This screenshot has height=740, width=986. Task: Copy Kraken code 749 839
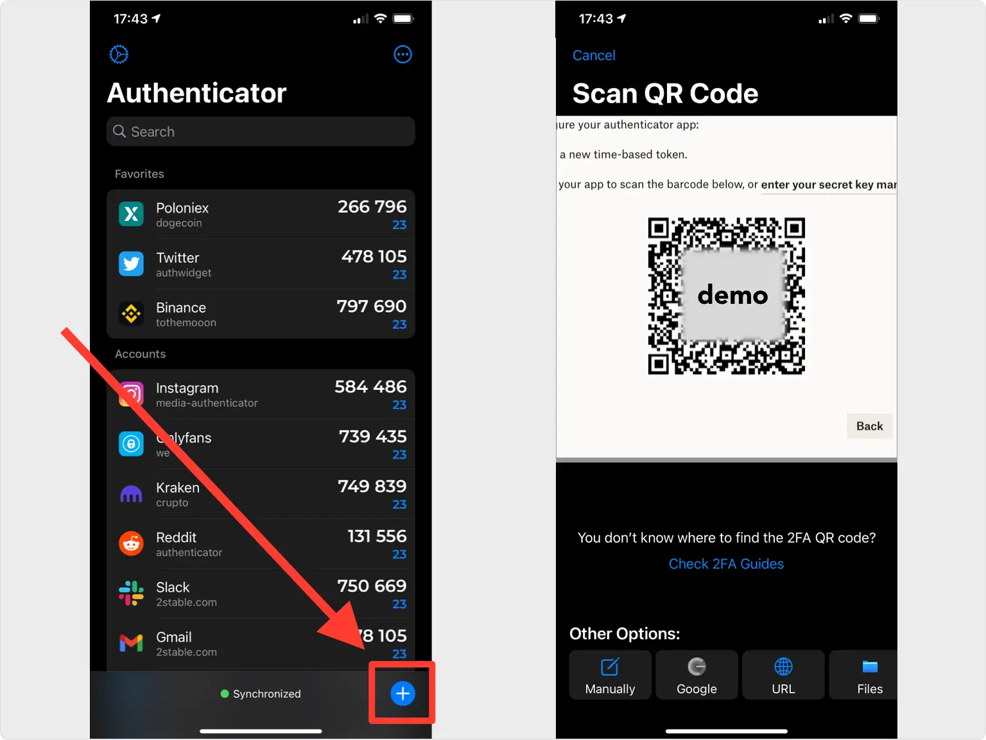[x=372, y=486]
